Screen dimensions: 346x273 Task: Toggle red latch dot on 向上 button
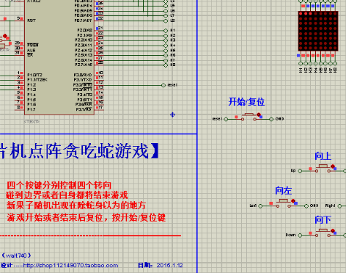click(x=333, y=167)
